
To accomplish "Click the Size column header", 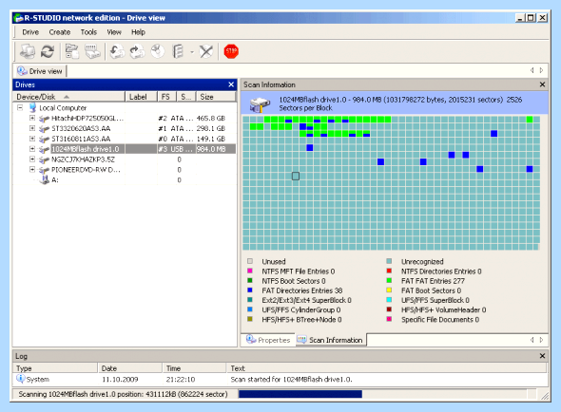I will click(x=216, y=97).
